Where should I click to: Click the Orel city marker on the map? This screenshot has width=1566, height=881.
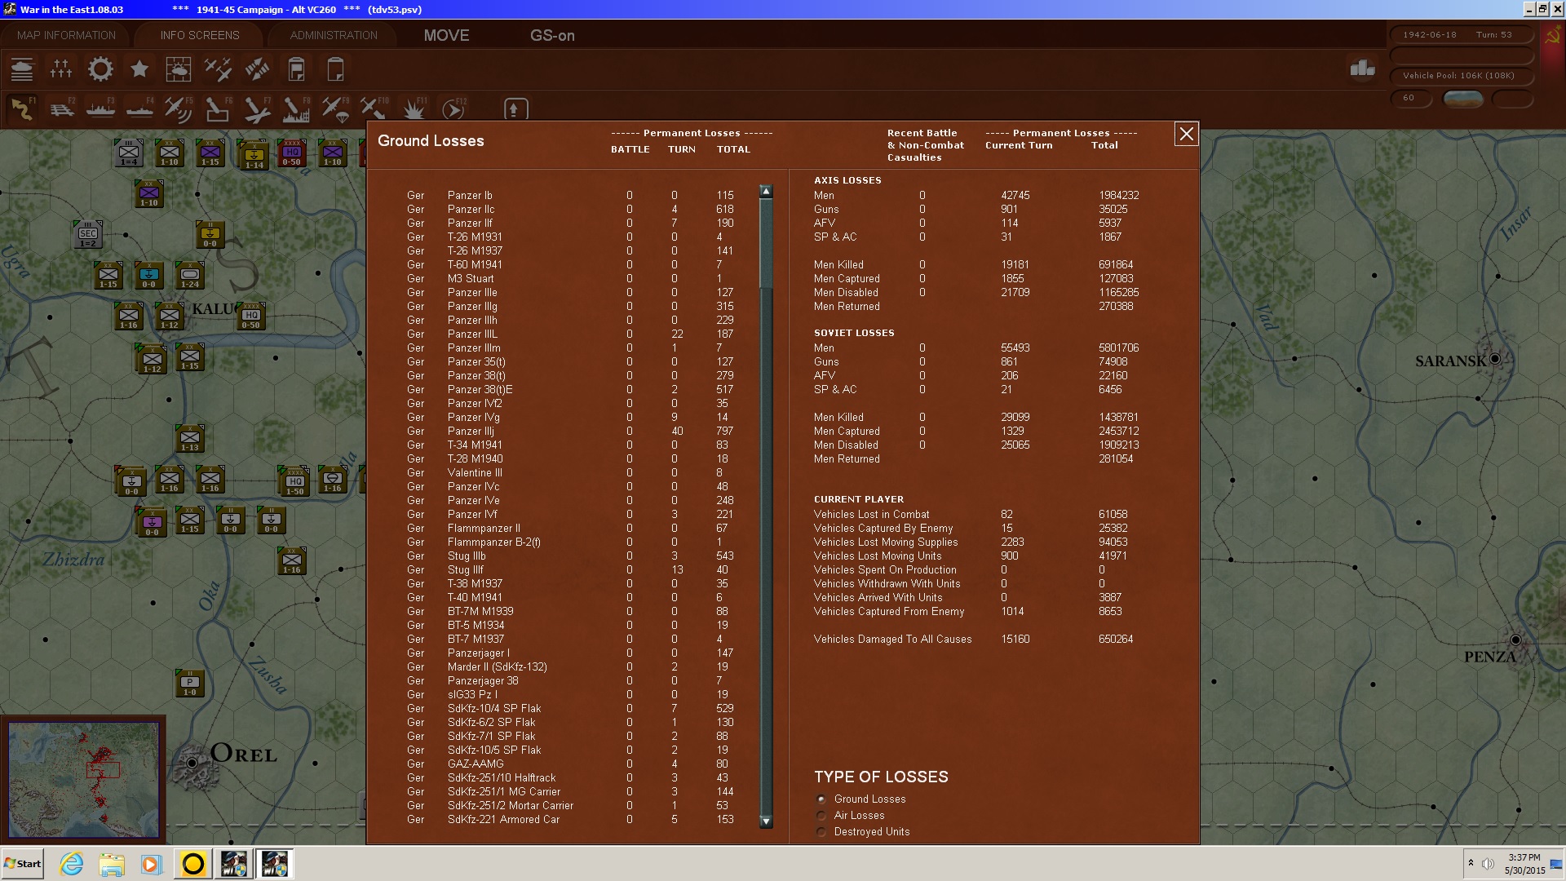pyautogui.click(x=192, y=764)
